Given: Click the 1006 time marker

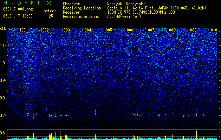Looking at the screenshot, I should [x=129, y=30].
